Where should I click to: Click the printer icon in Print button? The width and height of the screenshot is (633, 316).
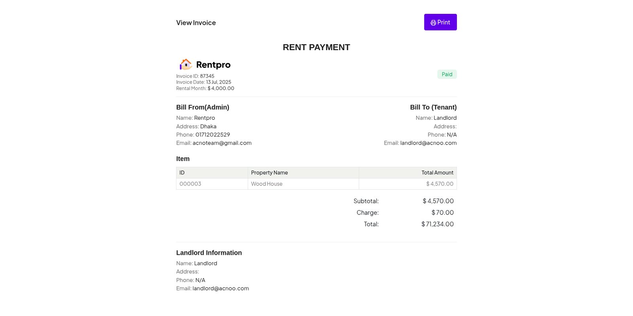point(433,23)
